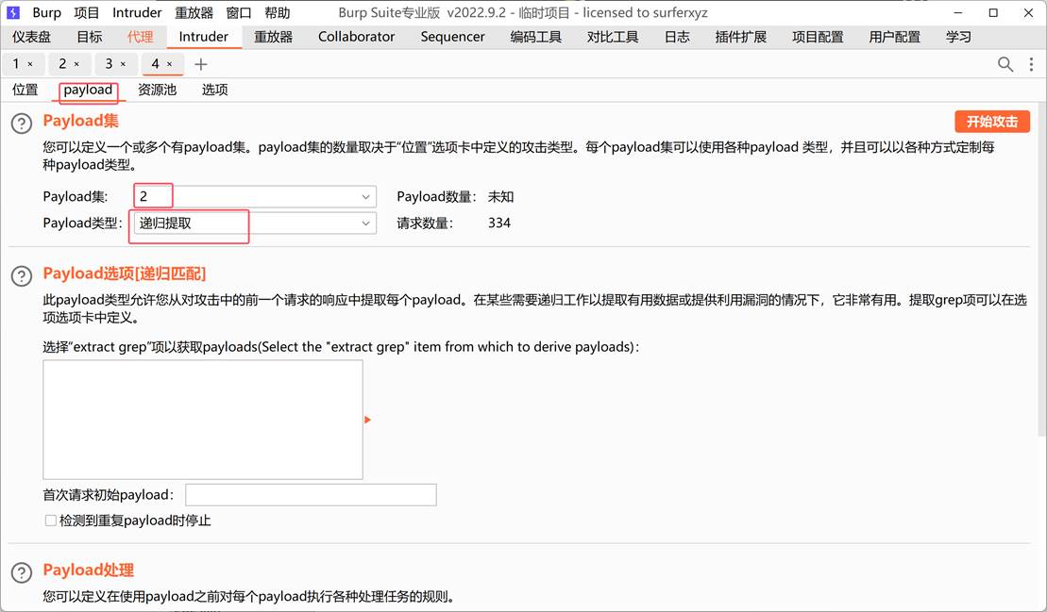Open help for Payload选项 section
Screen dimensions: 1047x612
22,276
